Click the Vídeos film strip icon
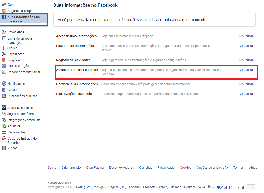This screenshot has width=264, height=193. pyautogui.click(x=4, y=148)
